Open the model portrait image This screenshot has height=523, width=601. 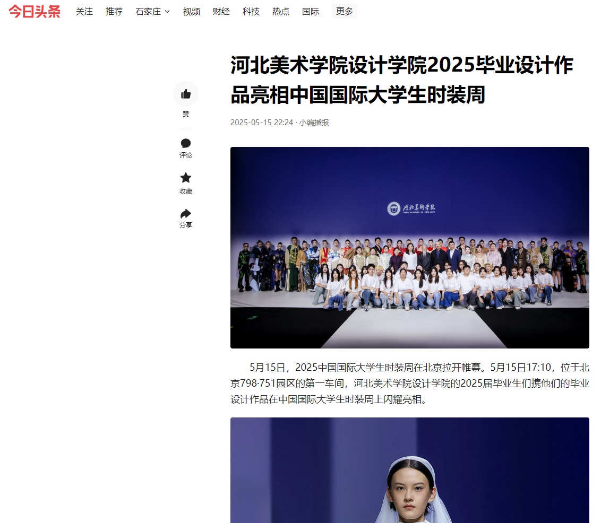pos(410,470)
